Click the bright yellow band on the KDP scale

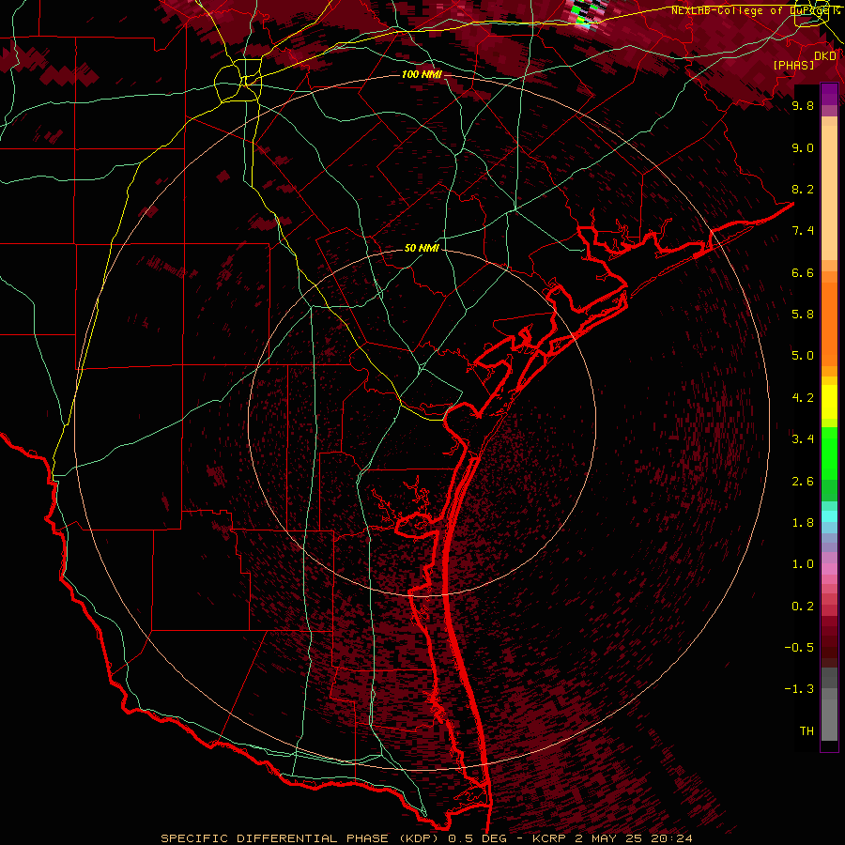tap(829, 402)
